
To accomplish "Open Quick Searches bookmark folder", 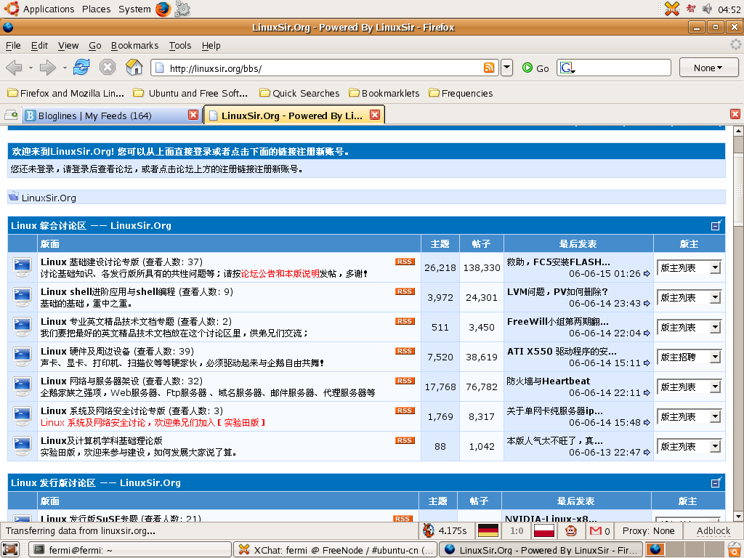I will 299,94.
